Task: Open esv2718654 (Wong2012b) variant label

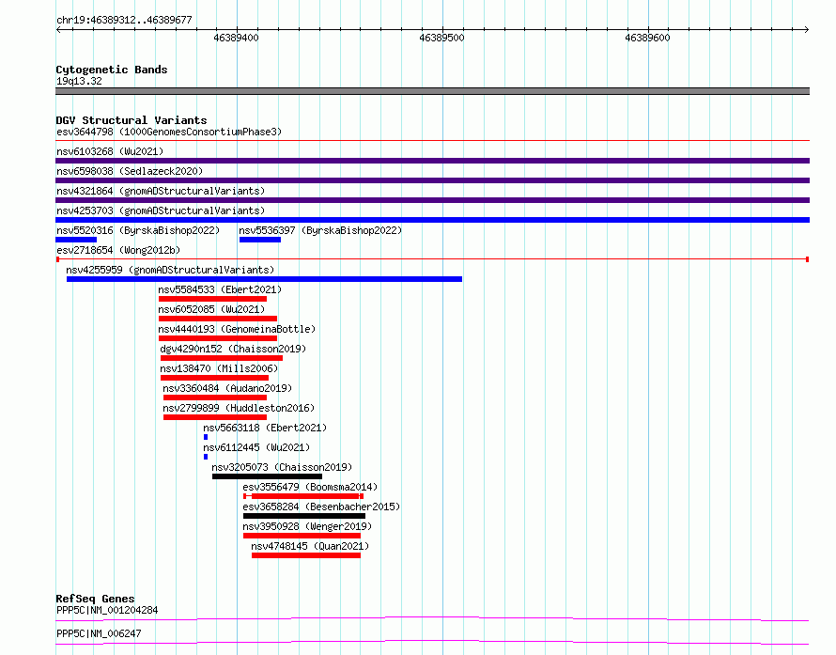Action: pyautogui.click(x=118, y=250)
